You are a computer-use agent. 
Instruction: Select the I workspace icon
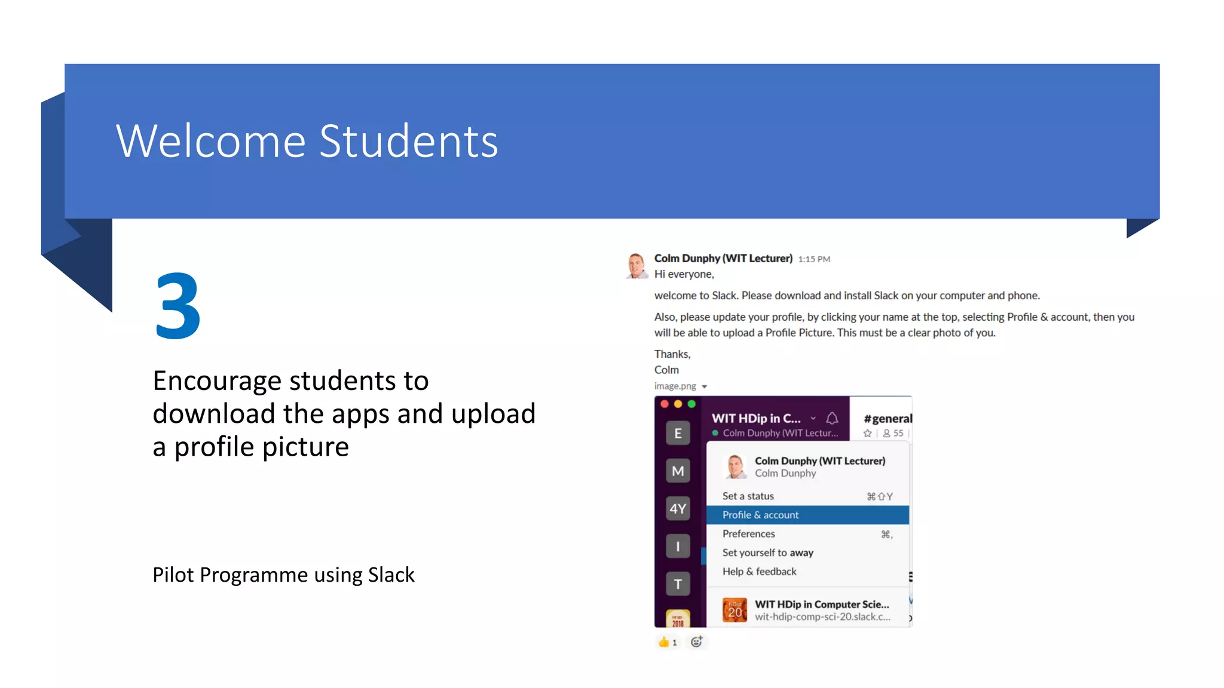pyautogui.click(x=678, y=546)
